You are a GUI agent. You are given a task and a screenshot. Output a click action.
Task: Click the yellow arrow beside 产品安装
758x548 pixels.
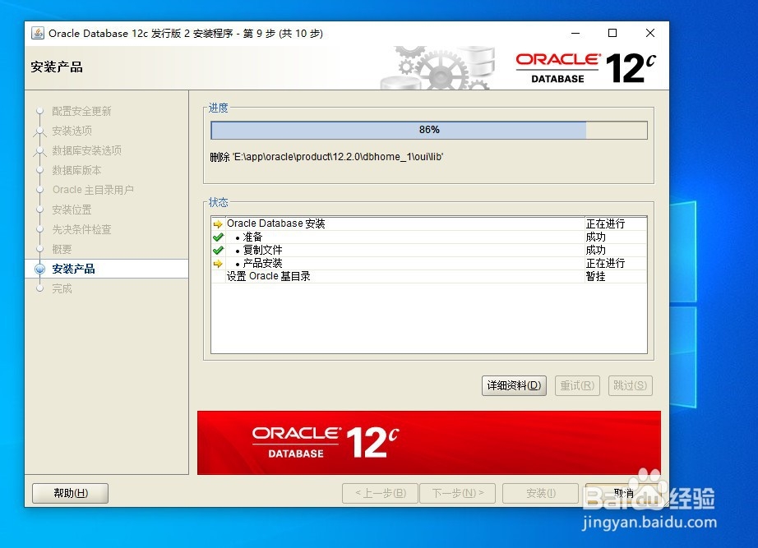pos(217,263)
